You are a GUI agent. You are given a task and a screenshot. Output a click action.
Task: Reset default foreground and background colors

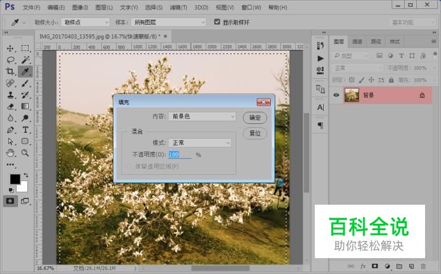click(x=11, y=190)
